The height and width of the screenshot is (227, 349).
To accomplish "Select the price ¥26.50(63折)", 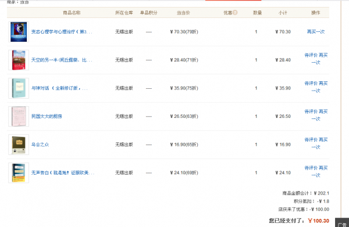I will point(184,116).
